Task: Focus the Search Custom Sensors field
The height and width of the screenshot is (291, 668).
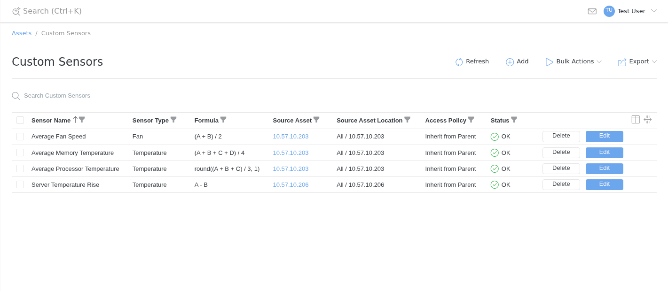Action: (57, 96)
